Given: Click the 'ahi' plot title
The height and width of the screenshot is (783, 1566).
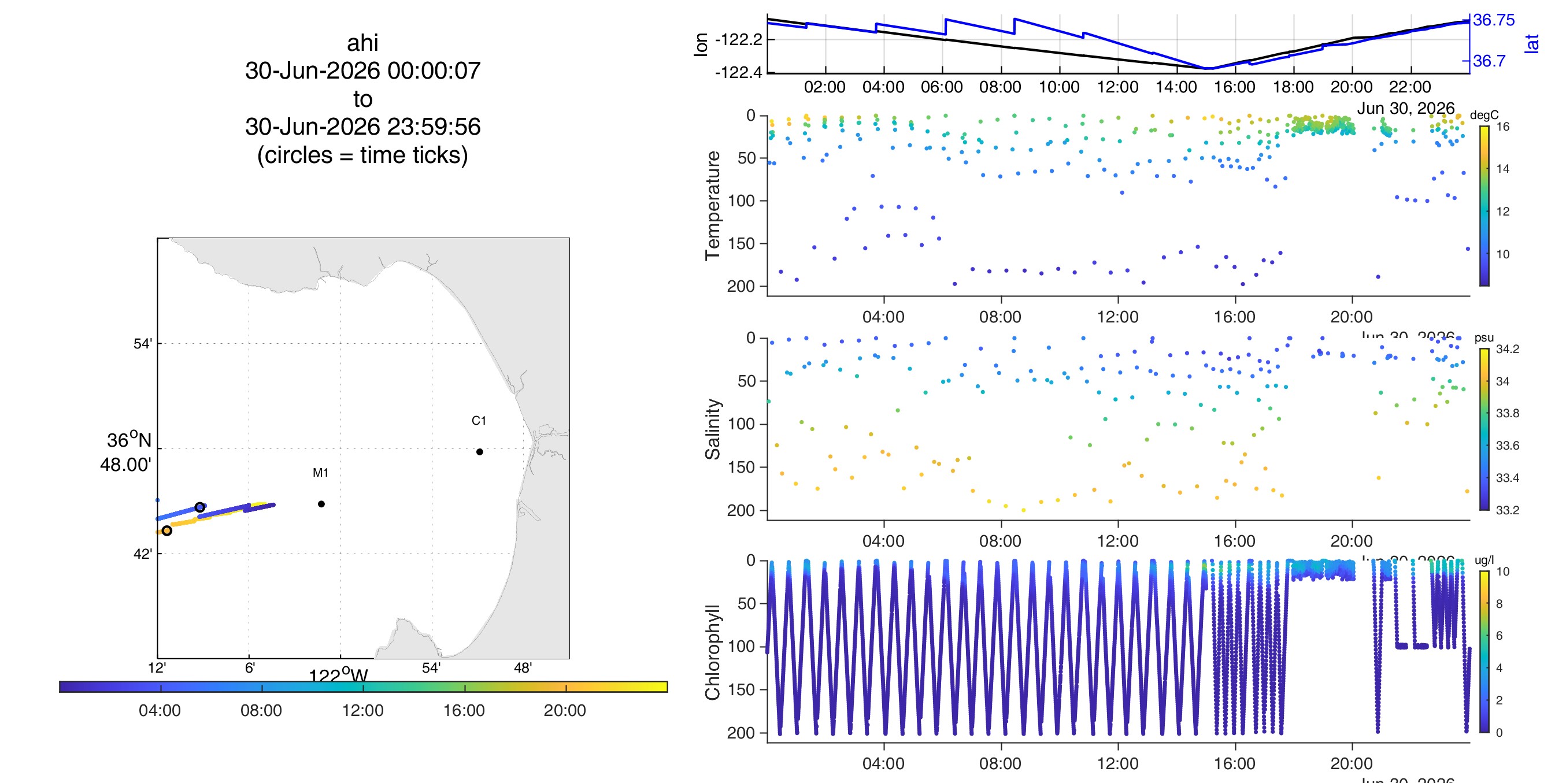Looking at the screenshot, I should tap(363, 43).
